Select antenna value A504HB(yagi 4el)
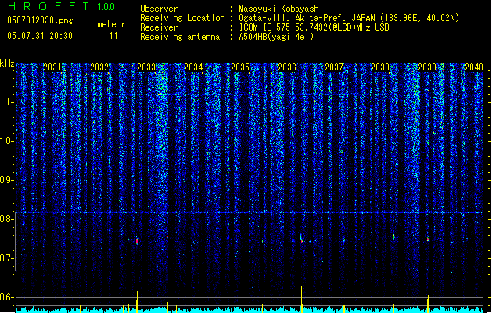The width and height of the screenshot is (492, 313). point(276,37)
